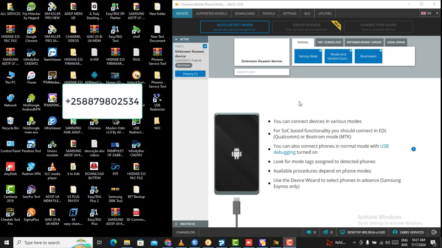Click the edit pencil icon on PORT 2
The image size is (442, 248).
tap(204, 46)
